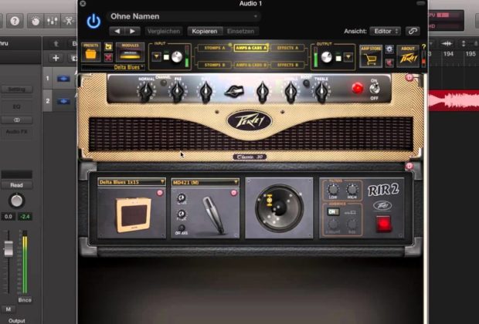
Task: Click the pan knob in Logic channel strip
Action: tap(17, 201)
